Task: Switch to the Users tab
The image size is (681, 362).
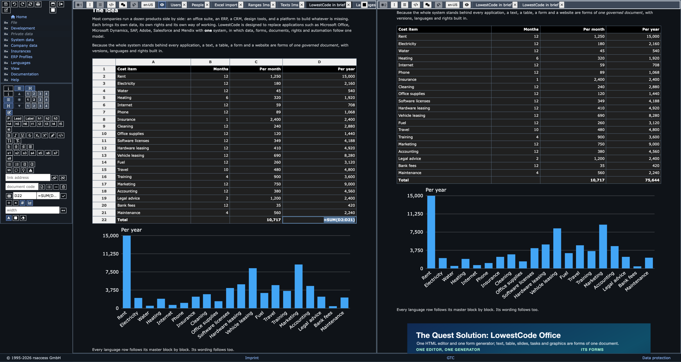Action: click(175, 5)
